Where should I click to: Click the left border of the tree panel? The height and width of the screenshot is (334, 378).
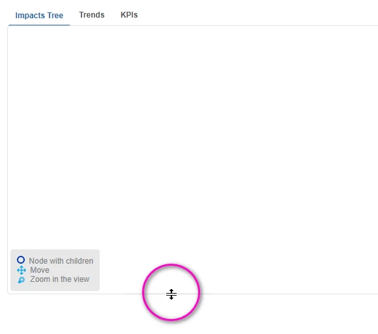8,145
